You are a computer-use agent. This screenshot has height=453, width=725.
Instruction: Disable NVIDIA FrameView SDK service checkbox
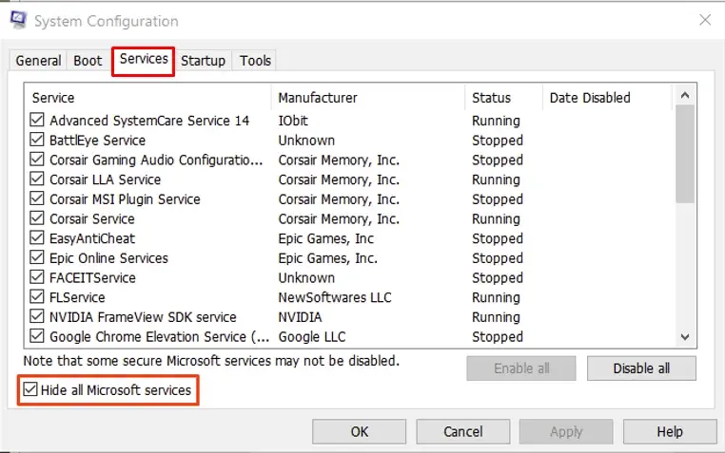point(37,316)
